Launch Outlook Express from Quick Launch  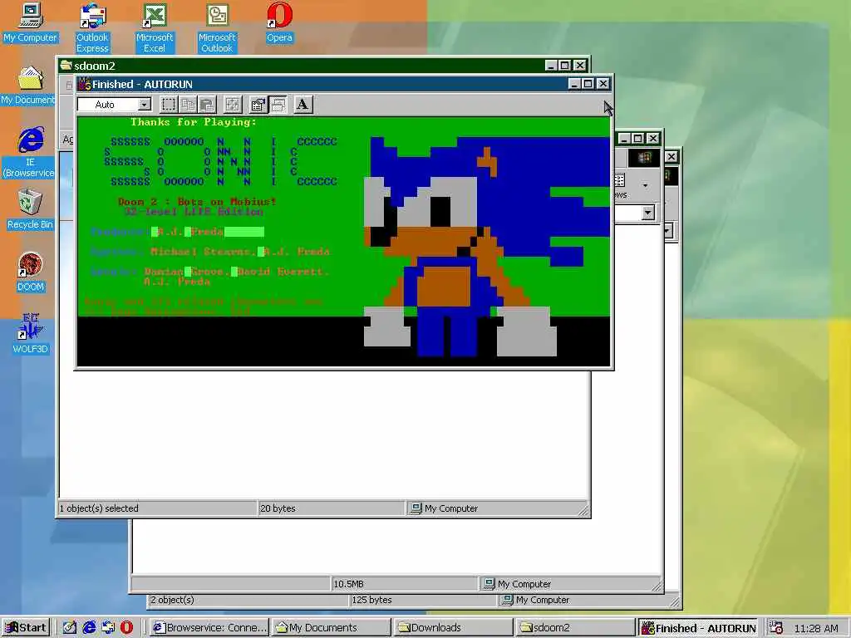[x=108, y=628]
